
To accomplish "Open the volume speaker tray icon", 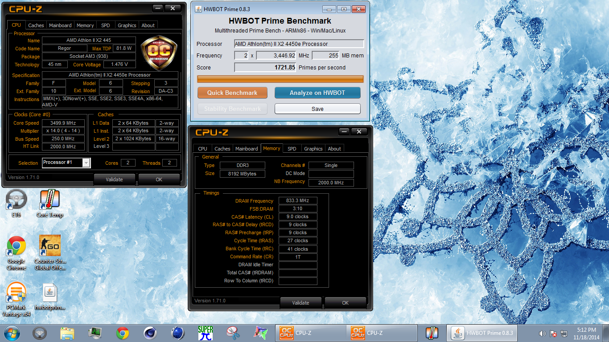I will (543, 333).
